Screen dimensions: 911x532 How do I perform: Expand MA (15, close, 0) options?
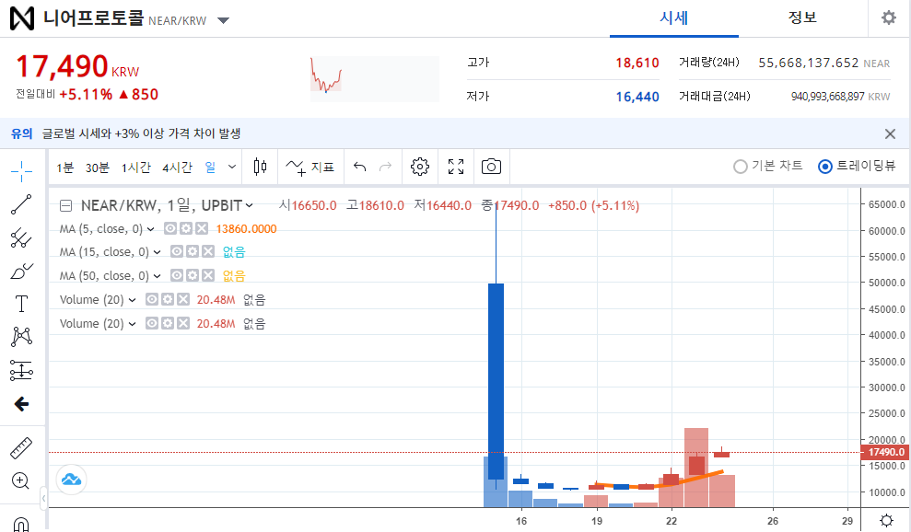157,252
